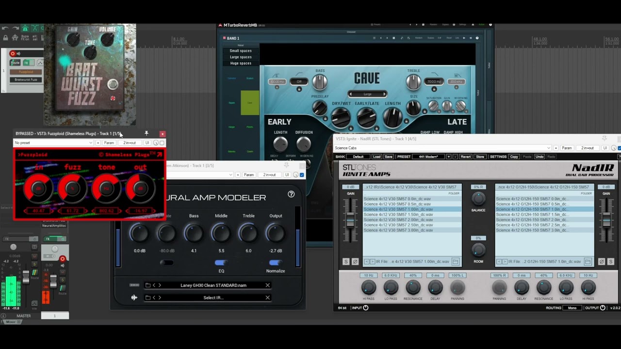Click the NadIR Undo button
The image size is (621, 349).
(539, 157)
